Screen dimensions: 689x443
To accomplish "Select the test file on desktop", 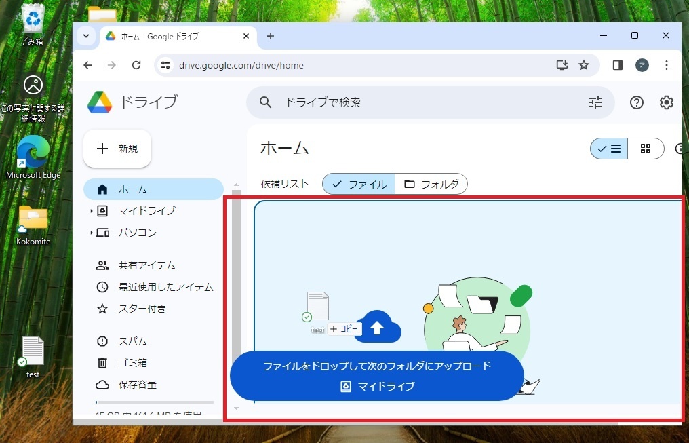I will pos(33,358).
